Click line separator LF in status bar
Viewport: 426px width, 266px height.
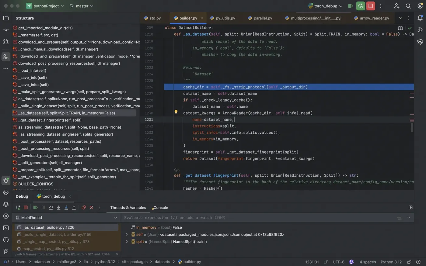click(326, 262)
